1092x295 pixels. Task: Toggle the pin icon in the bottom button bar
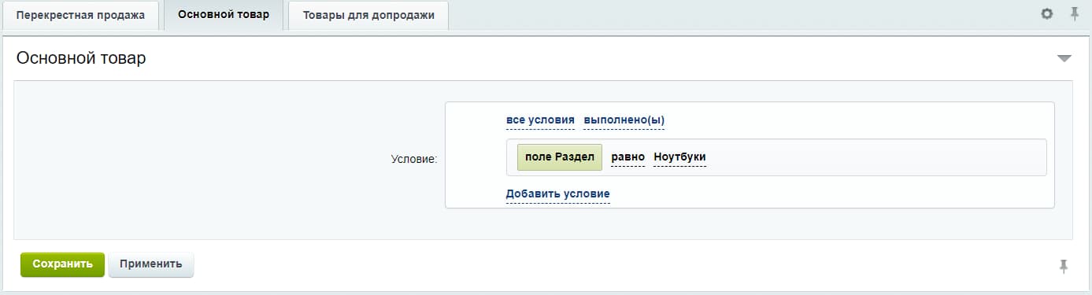[1064, 266]
